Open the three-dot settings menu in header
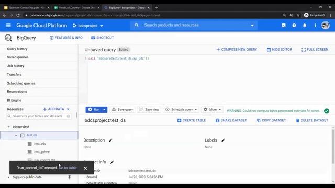 tap(315, 26)
